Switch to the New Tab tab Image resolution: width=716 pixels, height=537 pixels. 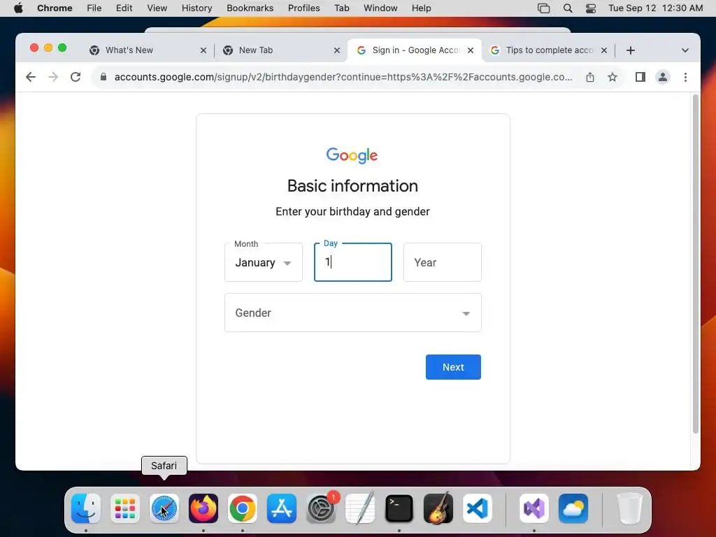click(281, 50)
